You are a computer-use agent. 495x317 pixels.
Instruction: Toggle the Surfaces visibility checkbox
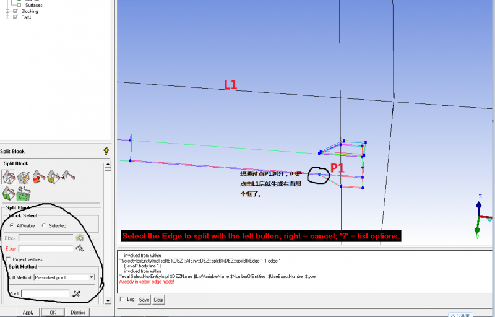[19, 5]
